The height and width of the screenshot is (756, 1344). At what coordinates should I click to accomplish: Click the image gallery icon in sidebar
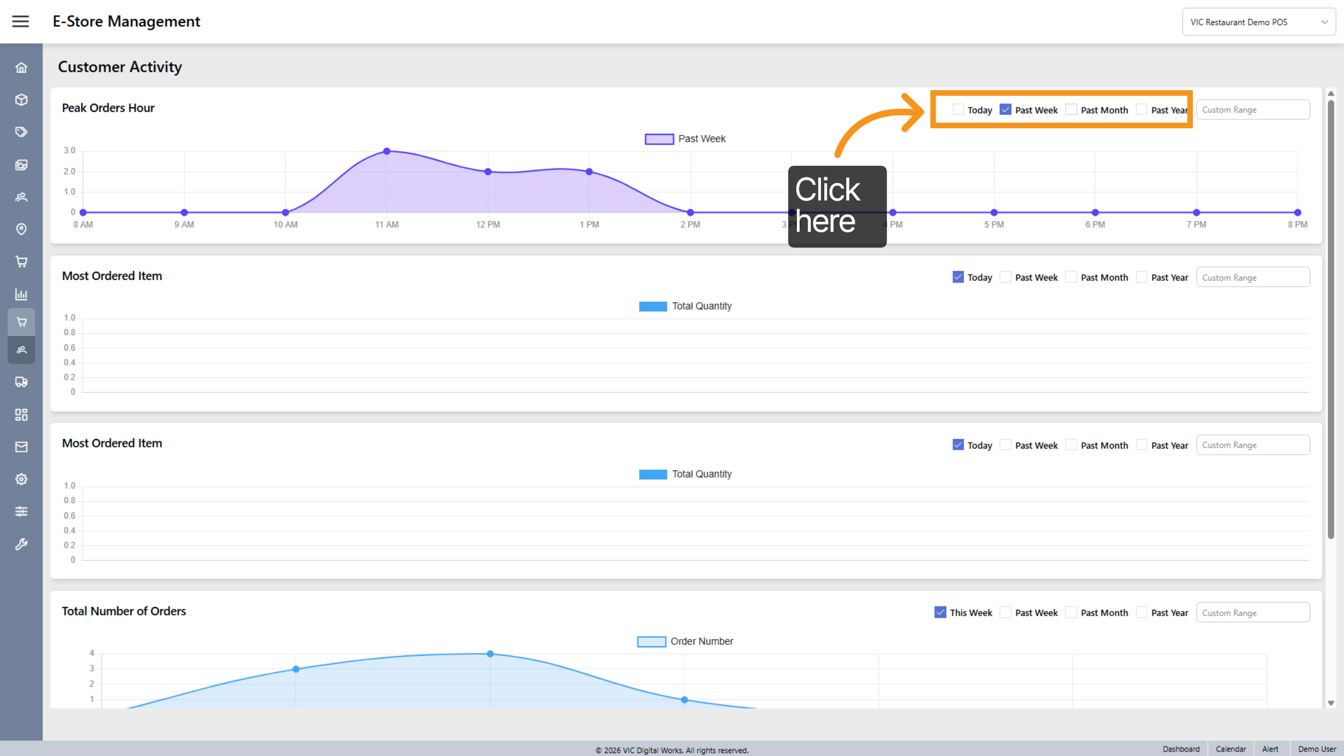pyautogui.click(x=21, y=165)
